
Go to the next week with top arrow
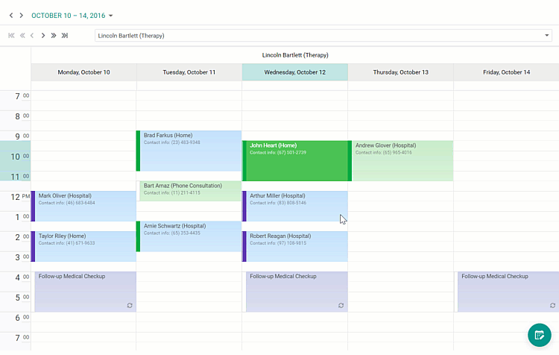[22, 16]
